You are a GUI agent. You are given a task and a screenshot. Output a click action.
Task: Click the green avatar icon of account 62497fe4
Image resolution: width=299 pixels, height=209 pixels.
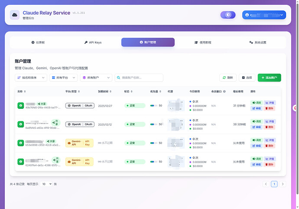(x=21, y=162)
